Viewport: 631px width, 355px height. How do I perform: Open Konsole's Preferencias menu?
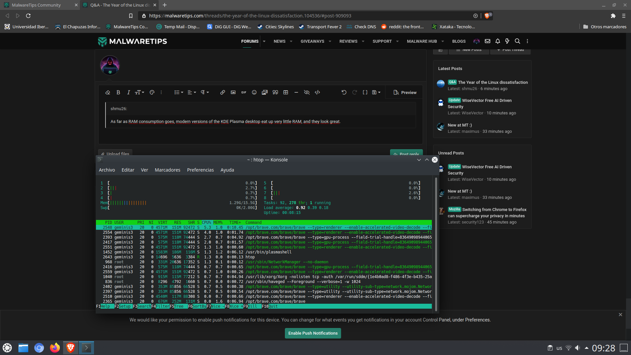(200, 170)
